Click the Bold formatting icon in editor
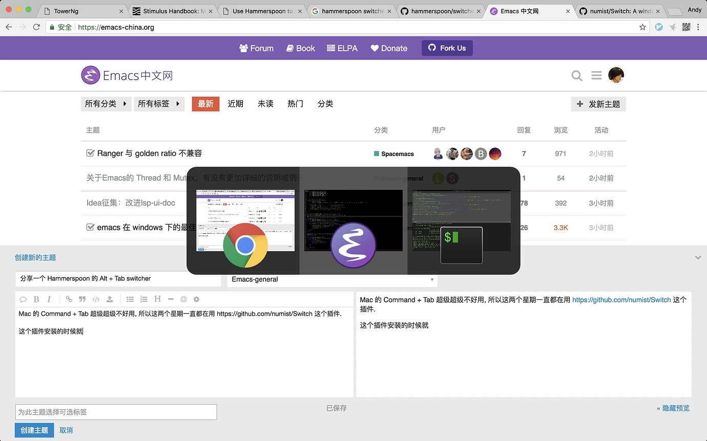The image size is (707, 441). tap(36, 299)
